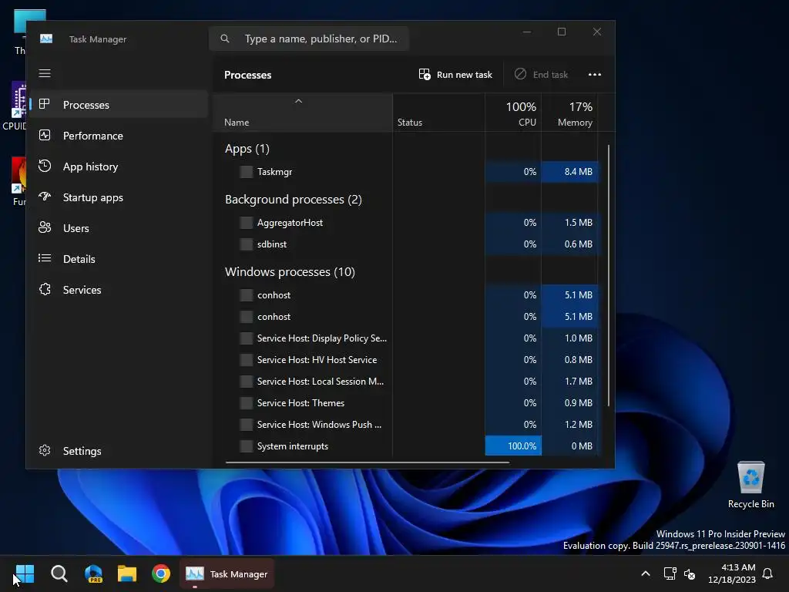Switch to the Details page

click(119, 259)
